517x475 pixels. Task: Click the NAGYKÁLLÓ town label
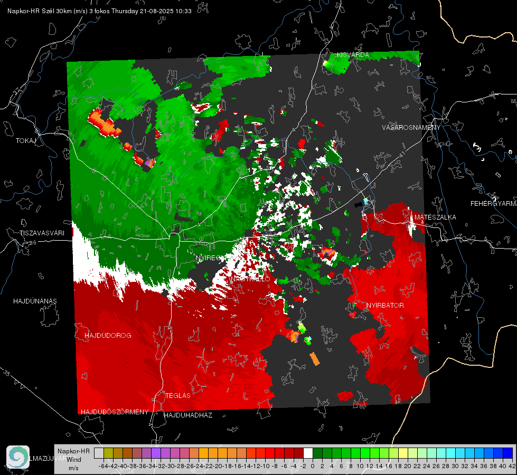250,279
